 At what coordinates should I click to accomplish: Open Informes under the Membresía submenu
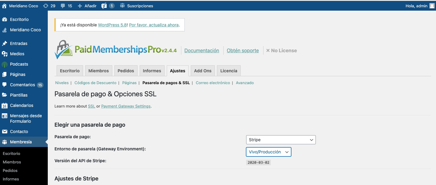(11, 179)
